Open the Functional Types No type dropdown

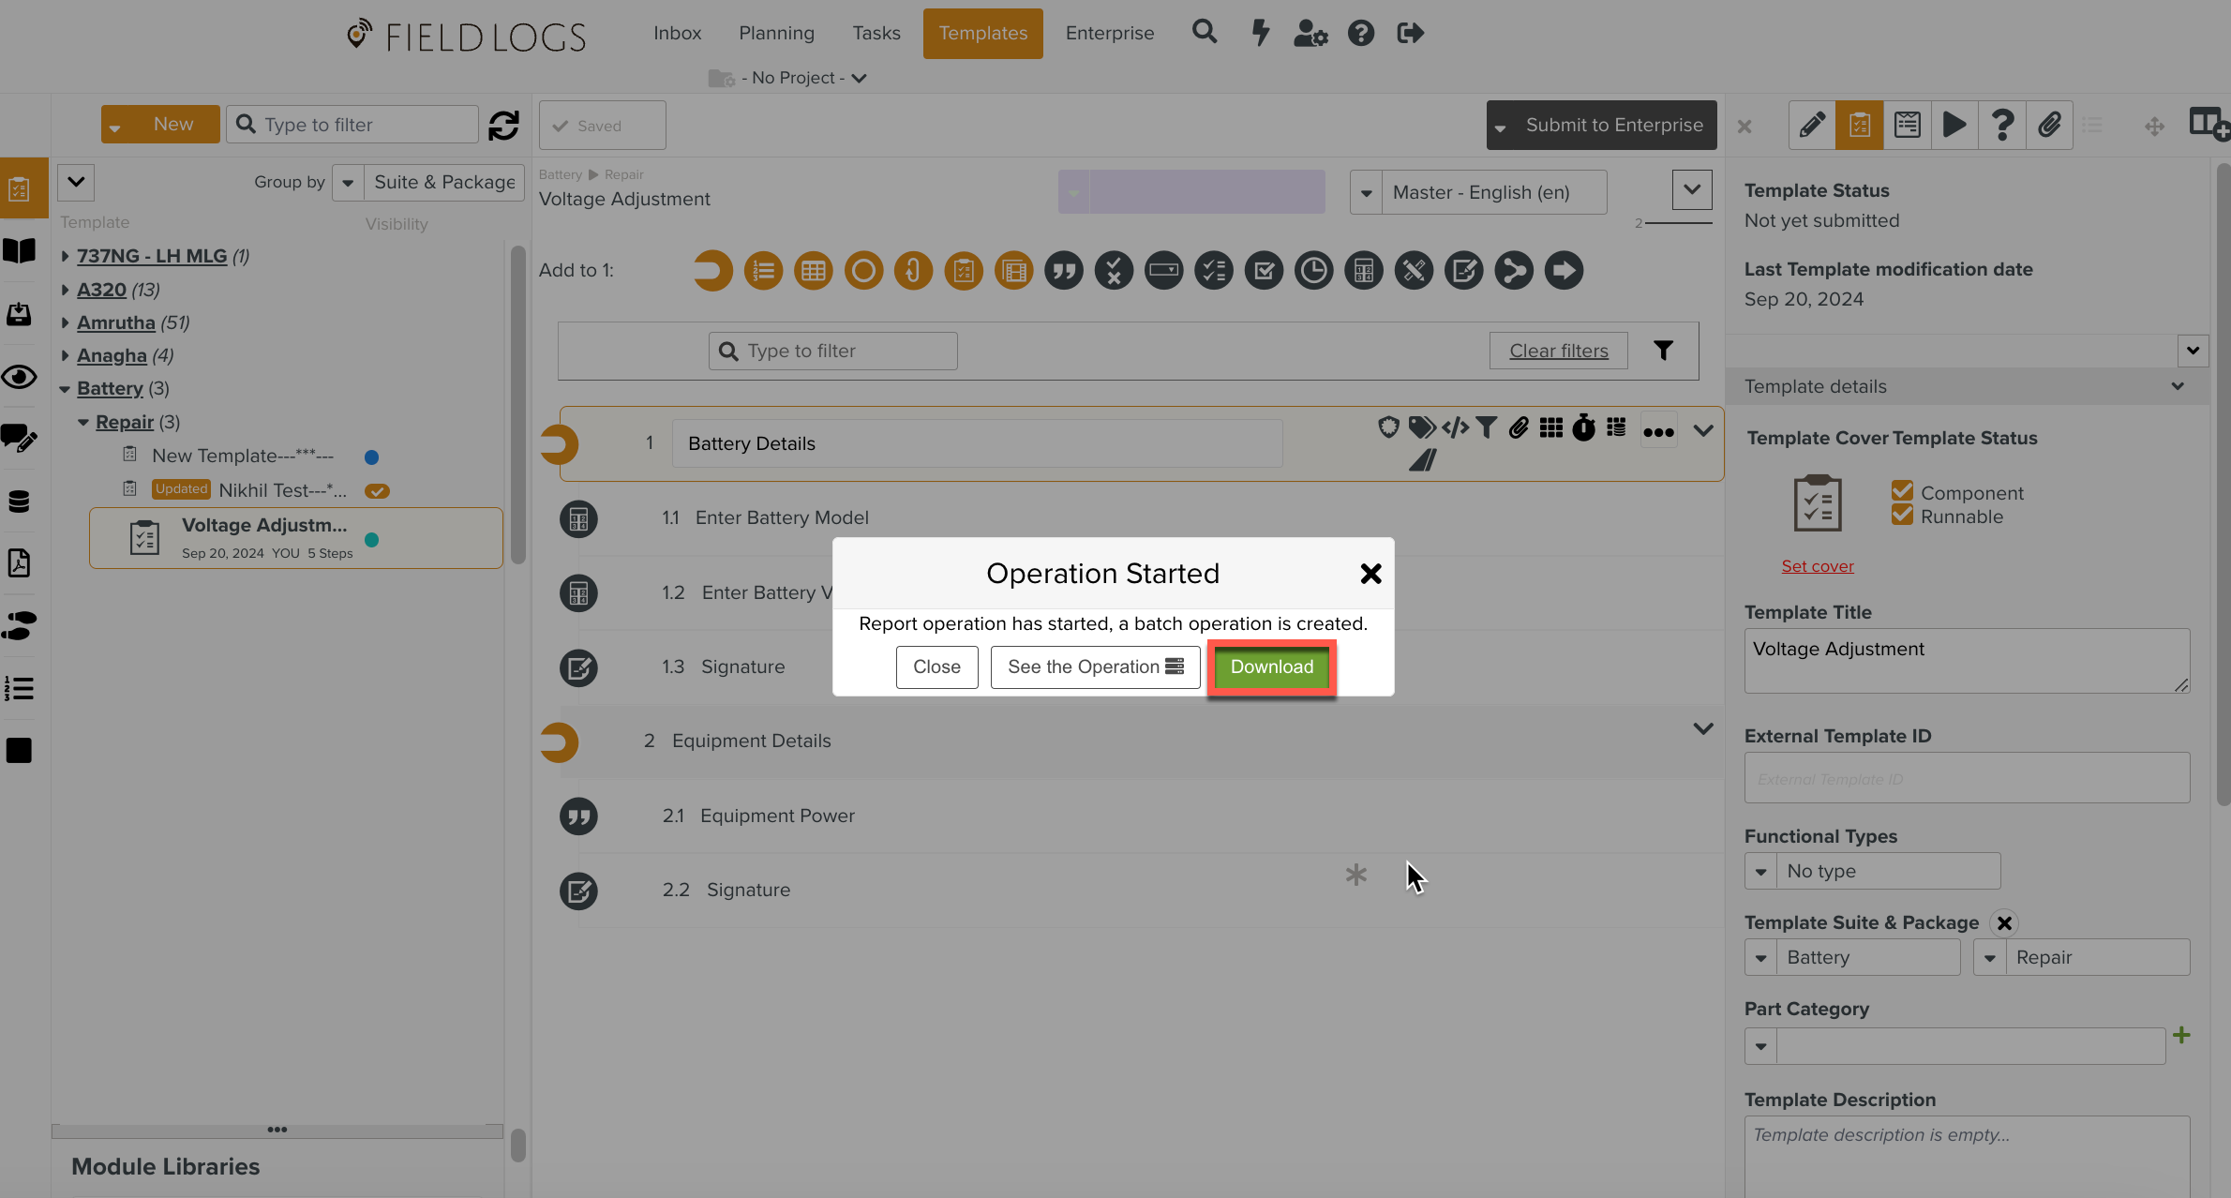(1872, 872)
